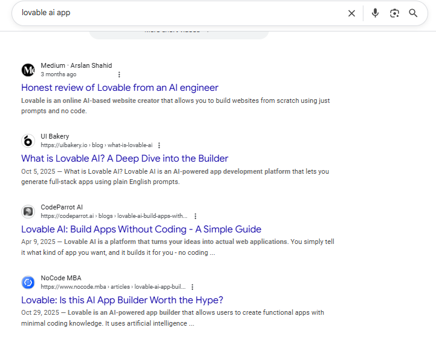Click the CodeParrot AI favicon
Screen dimensions: 436x339
coord(28,211)
